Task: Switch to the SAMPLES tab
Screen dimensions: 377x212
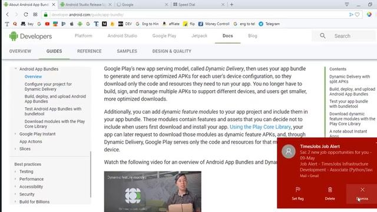Action: point(127,51)
